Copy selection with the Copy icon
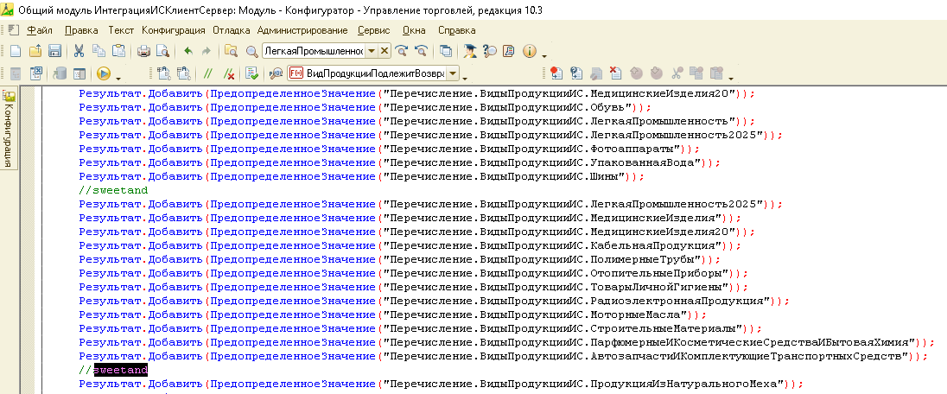The image size is (947, 394). [99, 51]
